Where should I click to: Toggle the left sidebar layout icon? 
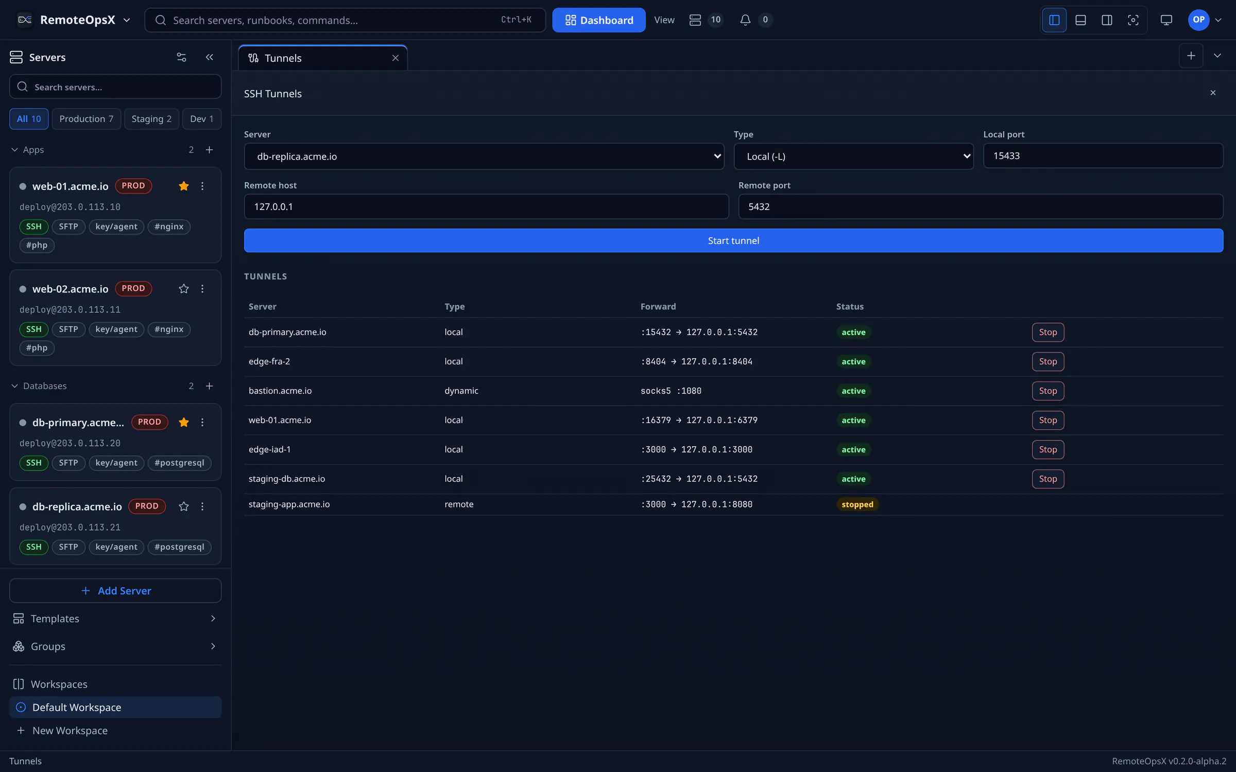coord(1054,20)
